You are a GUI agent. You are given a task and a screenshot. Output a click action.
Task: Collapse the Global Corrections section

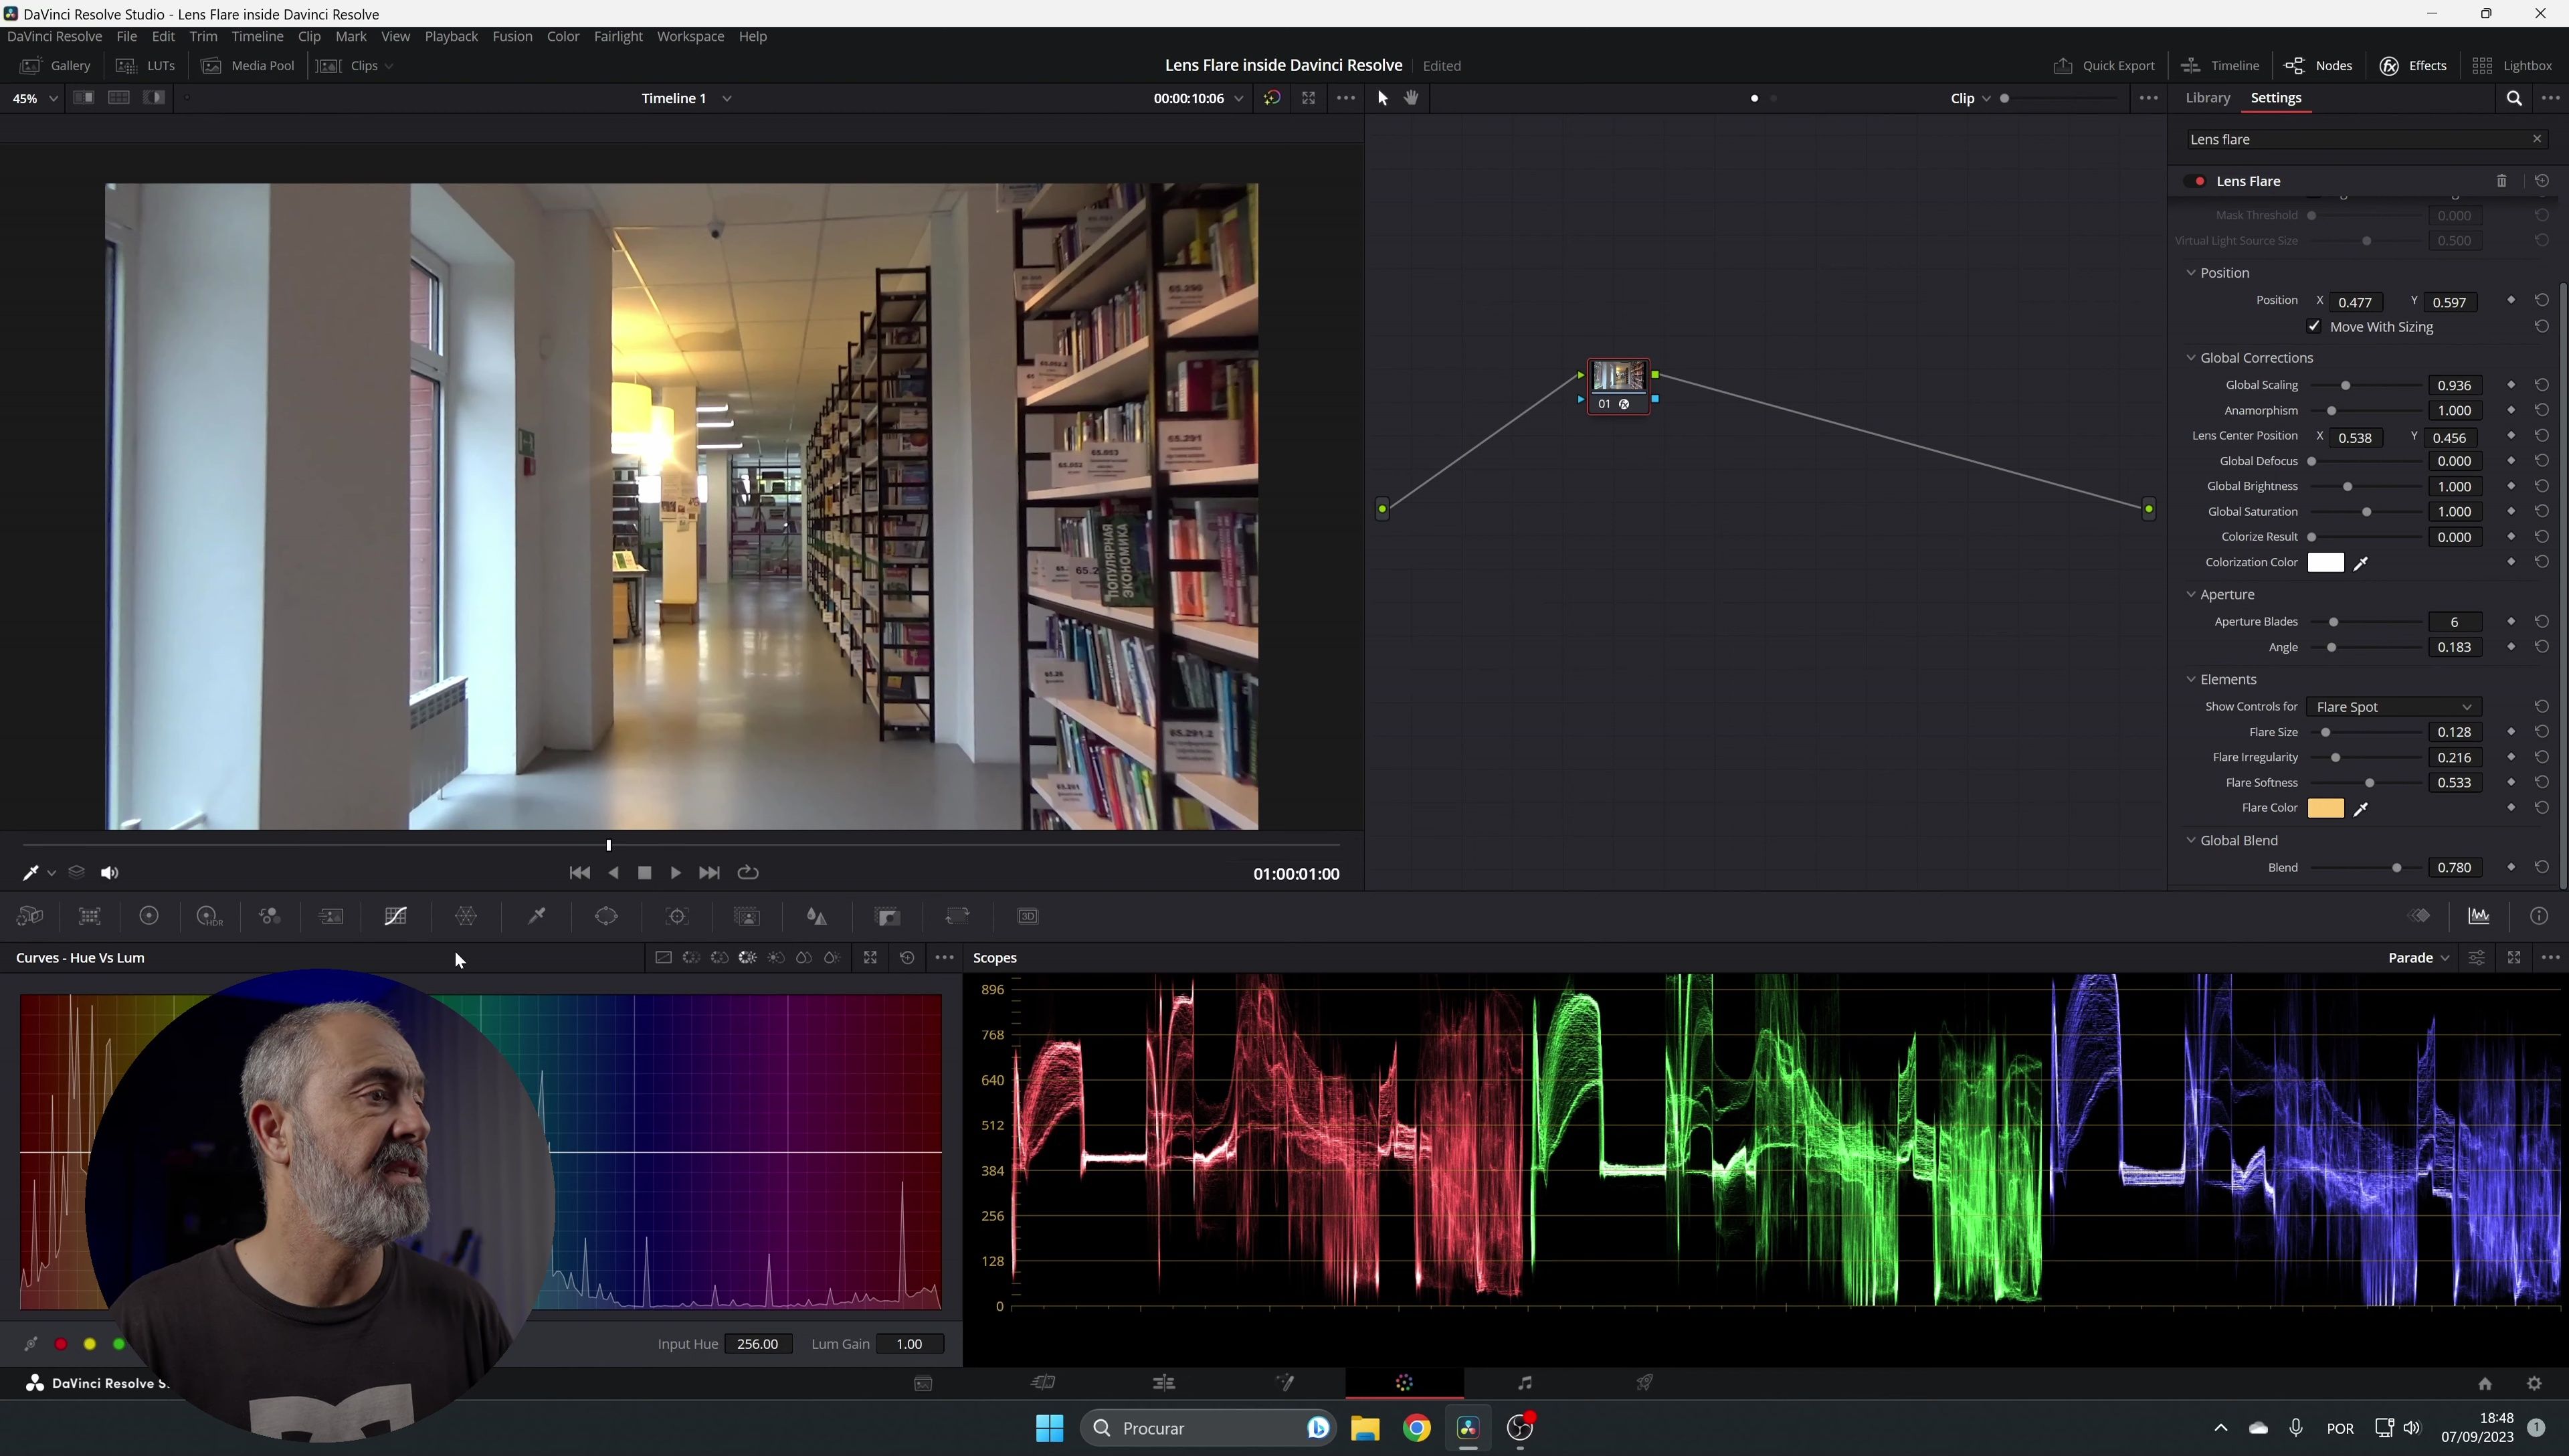tap(2191, 358)
